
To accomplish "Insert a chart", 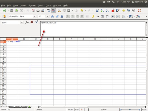I will click(113, 10).
